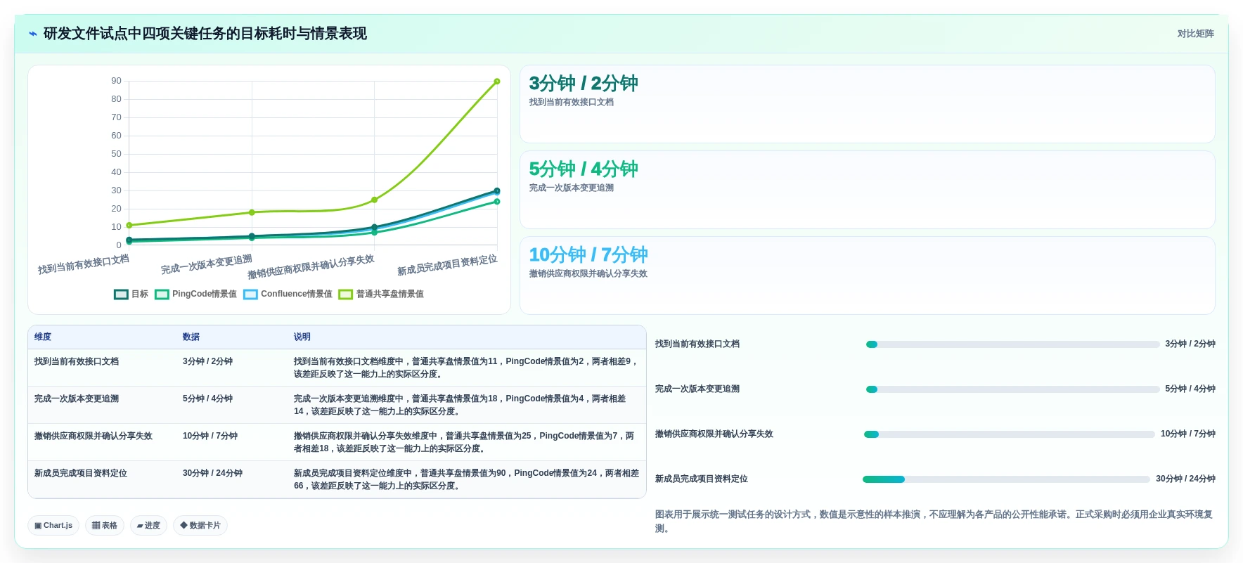Click the 进度 tag chip
Screen dimensions: 1243x563
148,525
